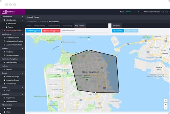Collapse the Reporting sidebar section
This screenshot has width=170, height=114.
pyautogui.click(x=22, y=94)
